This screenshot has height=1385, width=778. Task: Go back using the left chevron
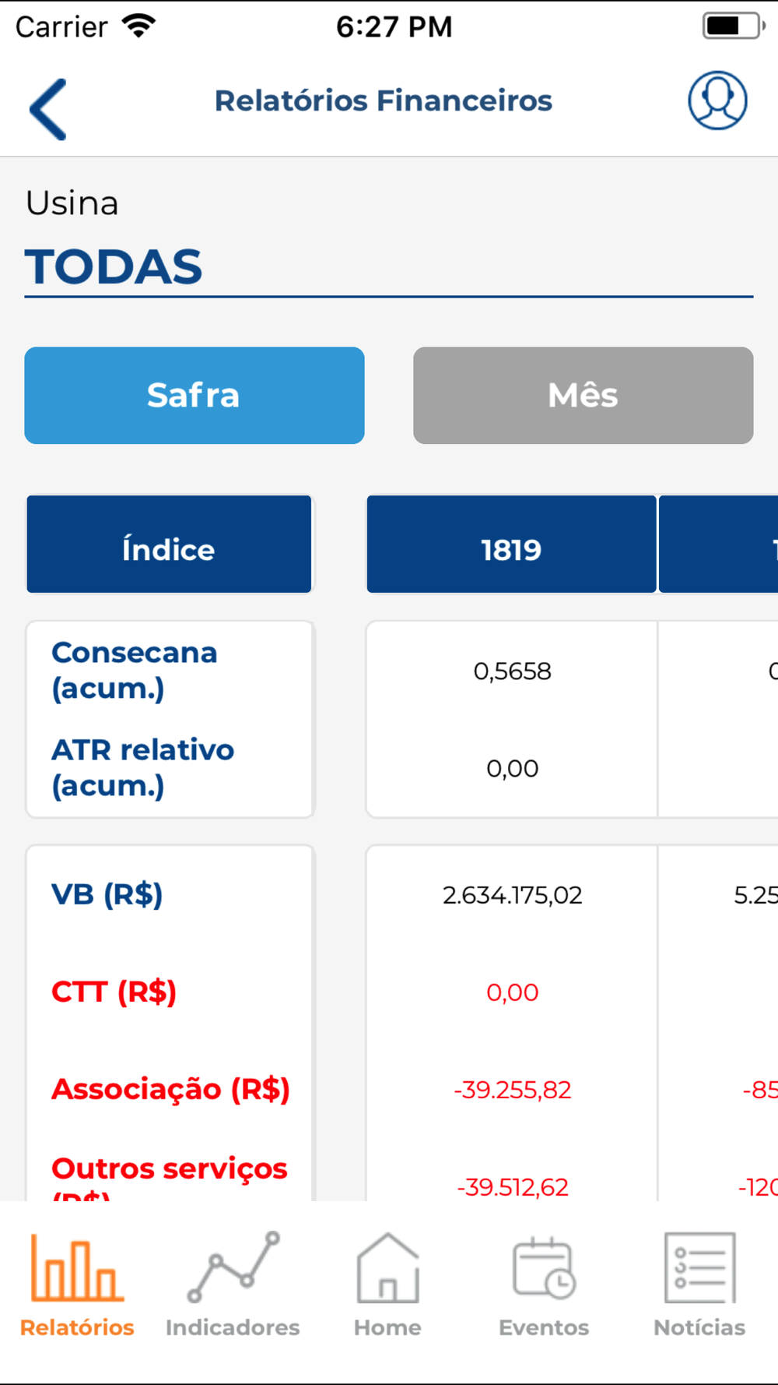(48, 109)
